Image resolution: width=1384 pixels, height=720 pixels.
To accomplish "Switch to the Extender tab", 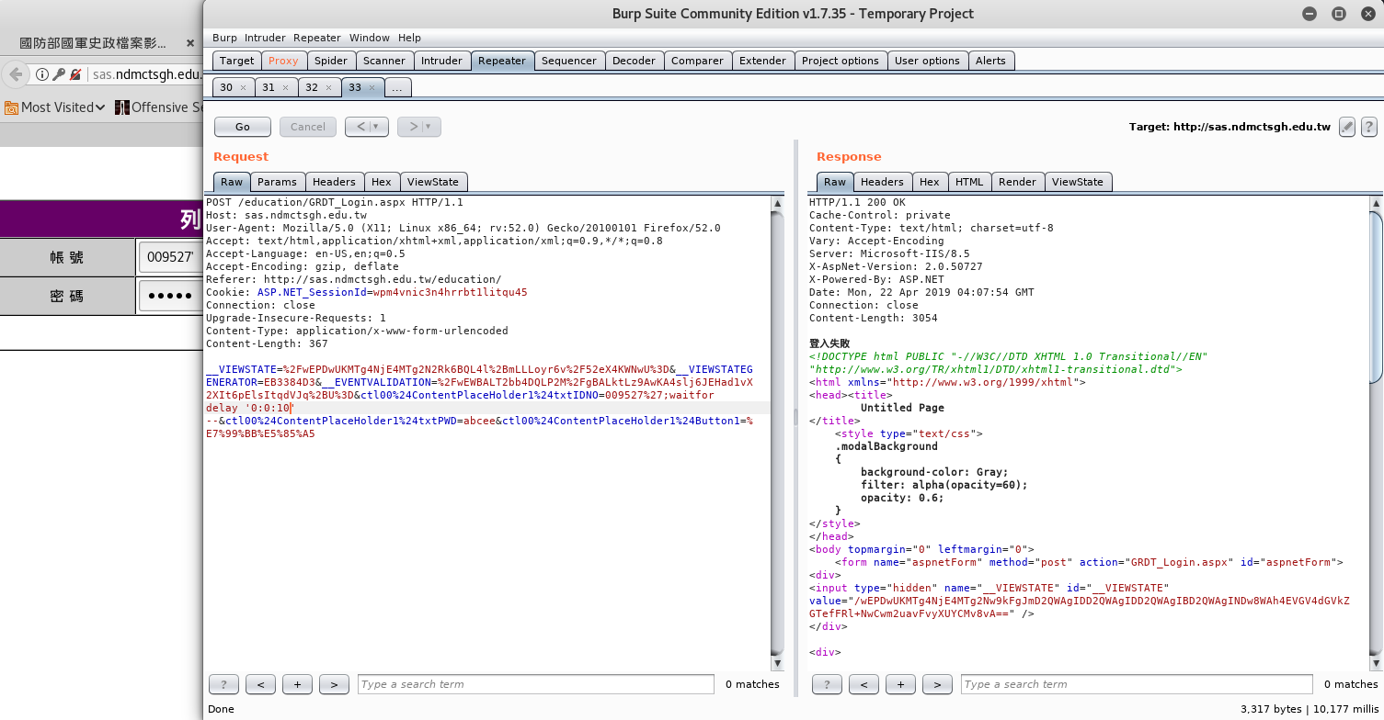I will tap(763, 61).
